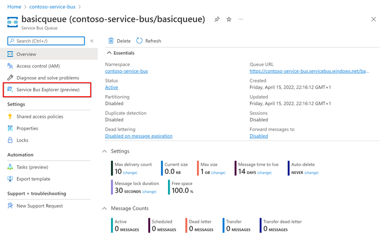384x234 pixels.
Task: Click the Shared access policies key icon
Action: [10, 116]
